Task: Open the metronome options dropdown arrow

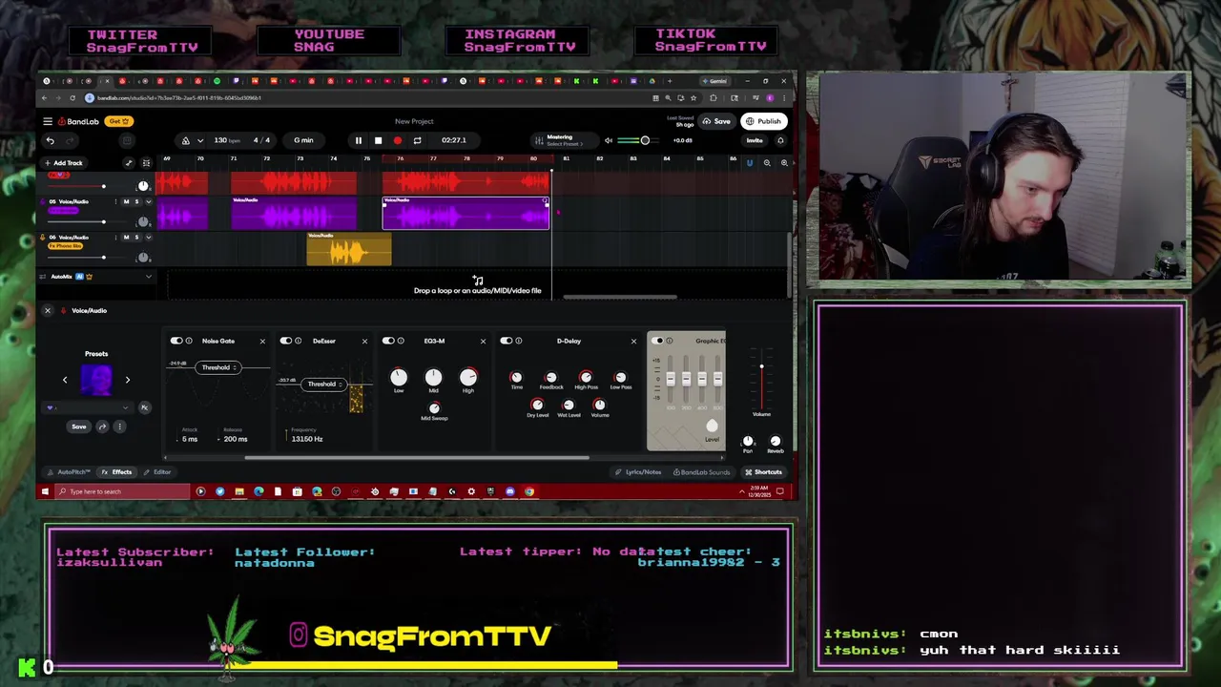Action: click(199, 140)
